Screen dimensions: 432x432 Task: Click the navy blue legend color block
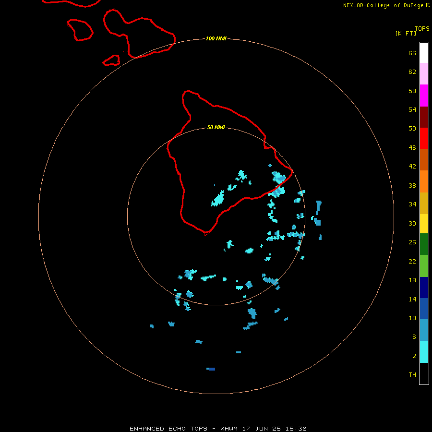tap(424, 288)
